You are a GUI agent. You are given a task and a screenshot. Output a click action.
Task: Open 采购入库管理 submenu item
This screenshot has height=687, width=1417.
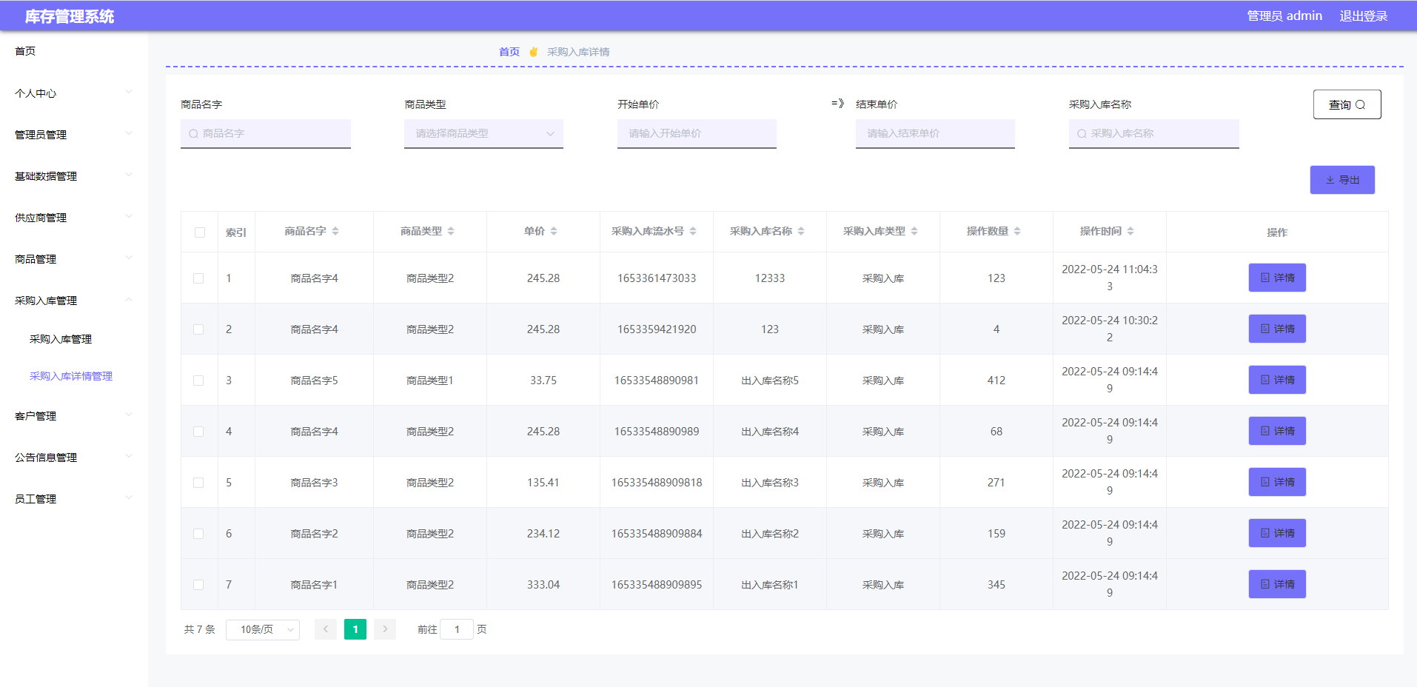[x=61, y=339]
